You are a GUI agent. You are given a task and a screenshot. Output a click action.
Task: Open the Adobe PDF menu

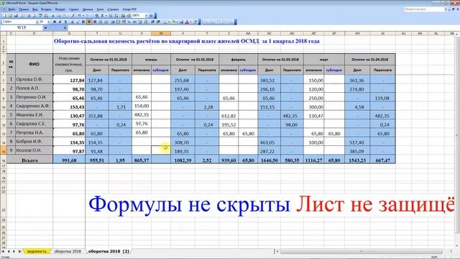tap(129, 9)
